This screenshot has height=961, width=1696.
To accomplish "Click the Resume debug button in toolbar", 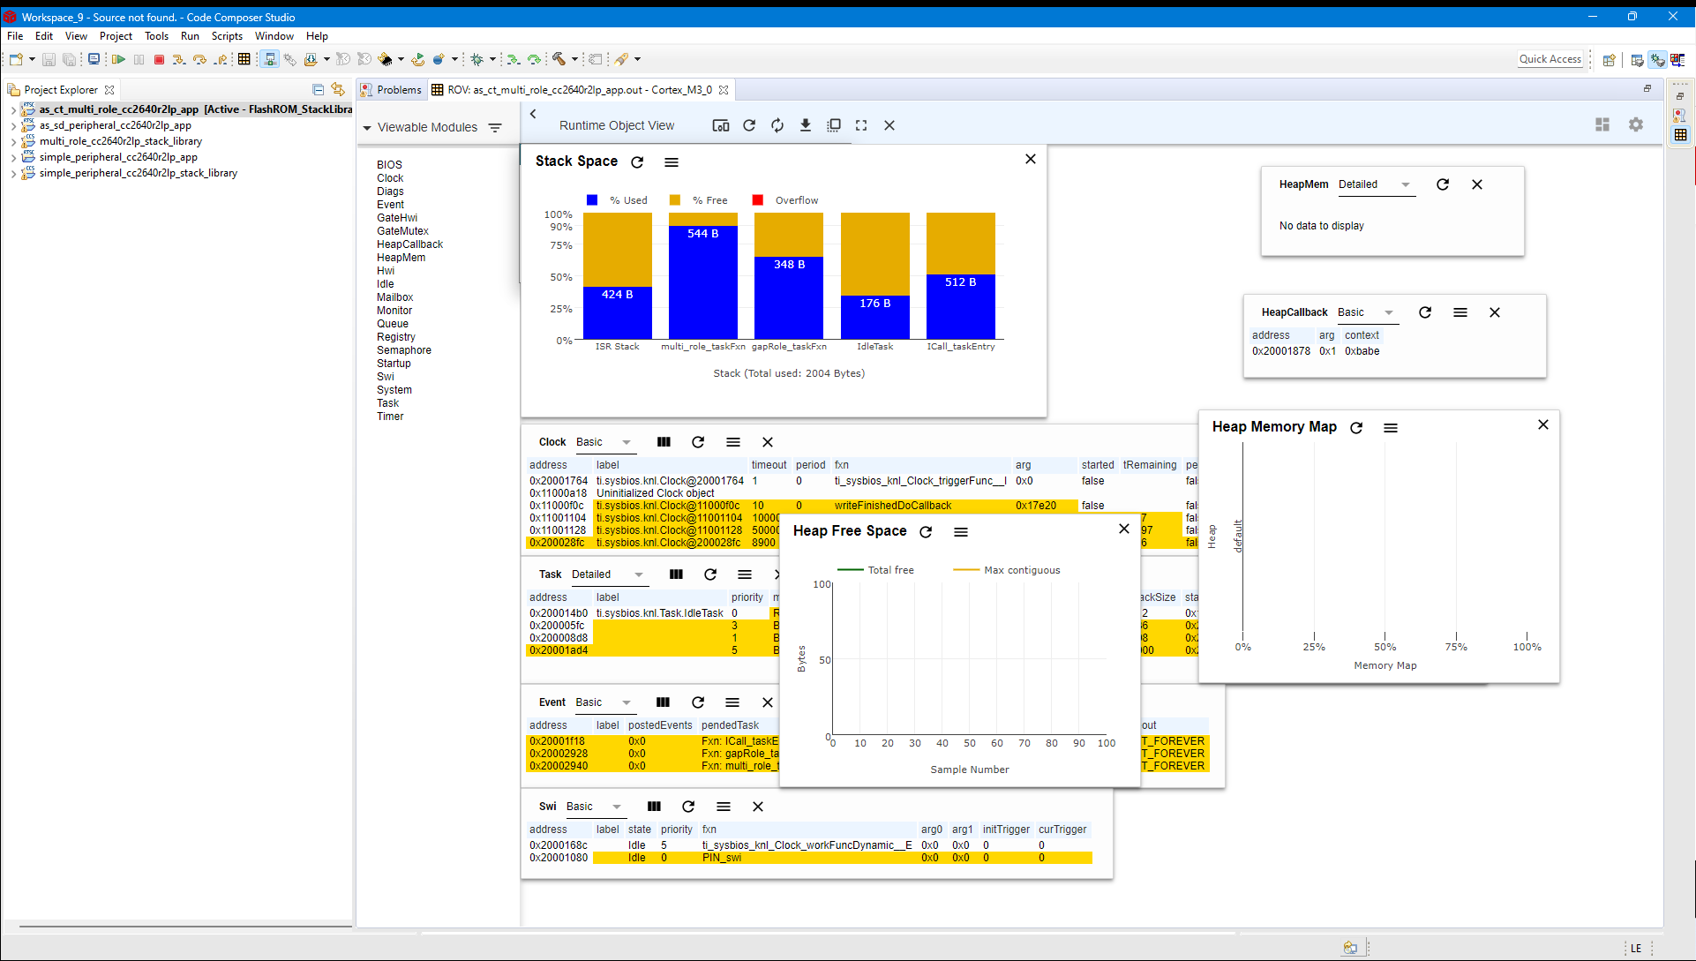I will click(118, 59).
